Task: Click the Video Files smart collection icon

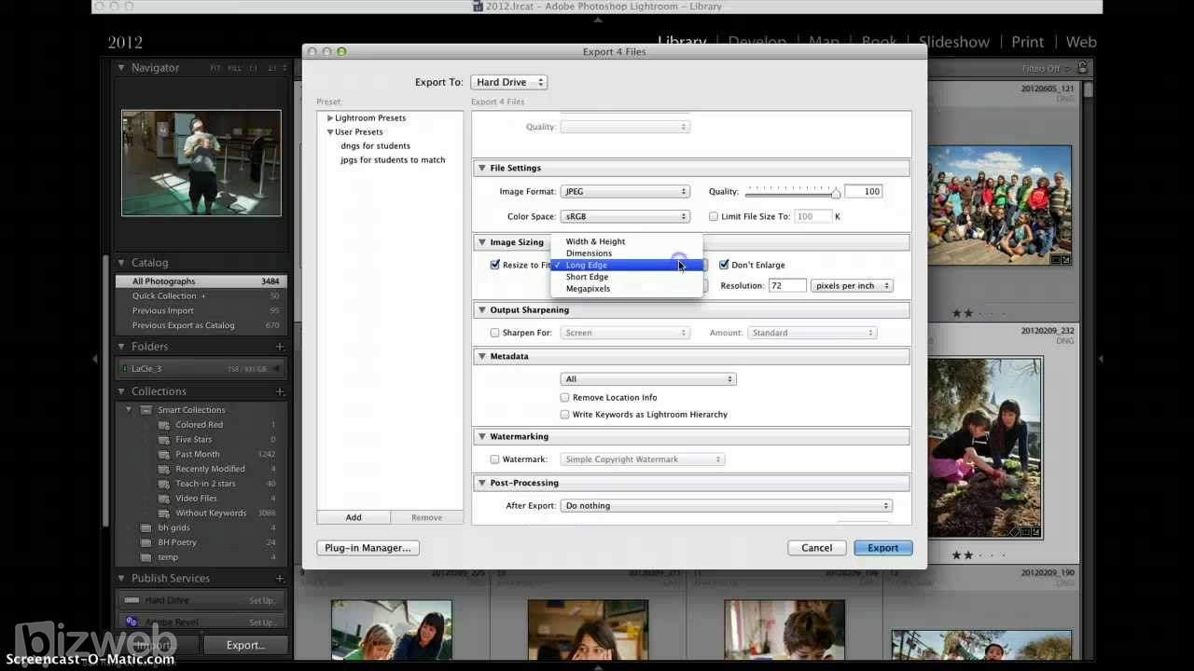Action: 163,499
